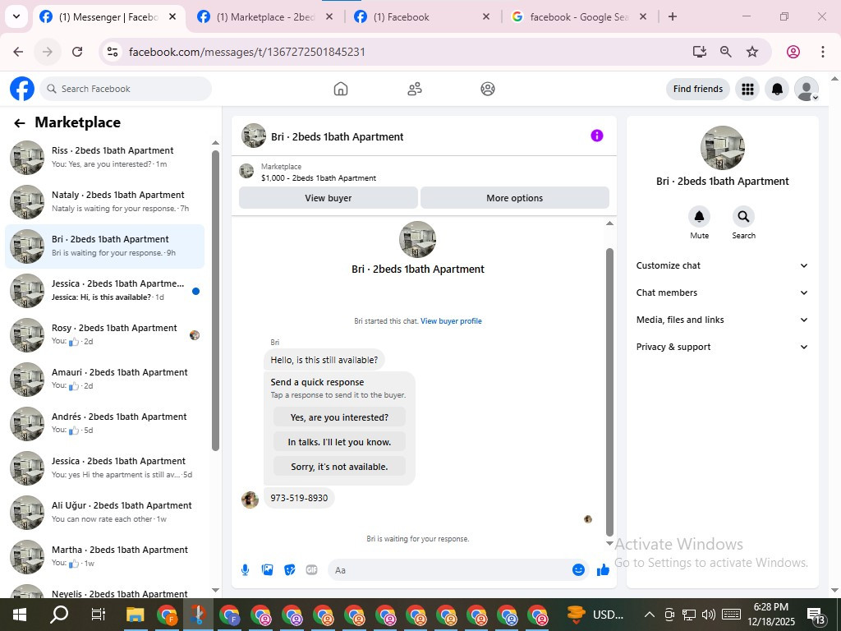Open the account profile avatar menu
The width and height of the screenshot is (841, 631).
click(x=807, y=89)
